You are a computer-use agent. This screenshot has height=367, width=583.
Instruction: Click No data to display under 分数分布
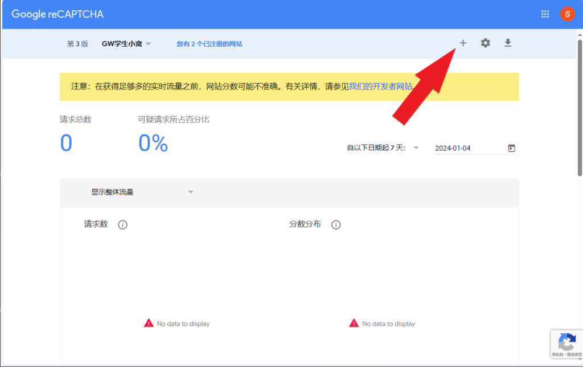click(x=388, y=324)
